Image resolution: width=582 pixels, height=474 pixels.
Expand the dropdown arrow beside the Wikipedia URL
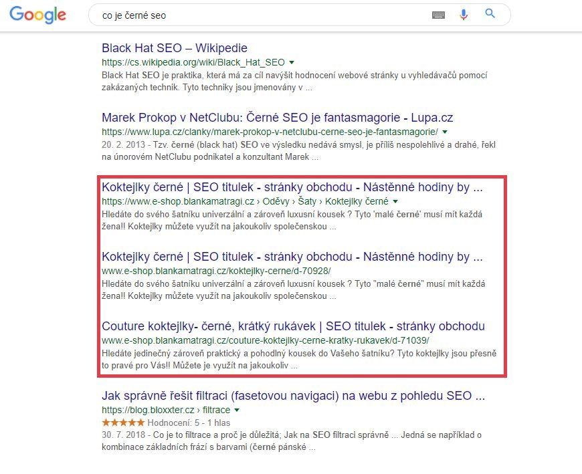[x=292, y=62]
